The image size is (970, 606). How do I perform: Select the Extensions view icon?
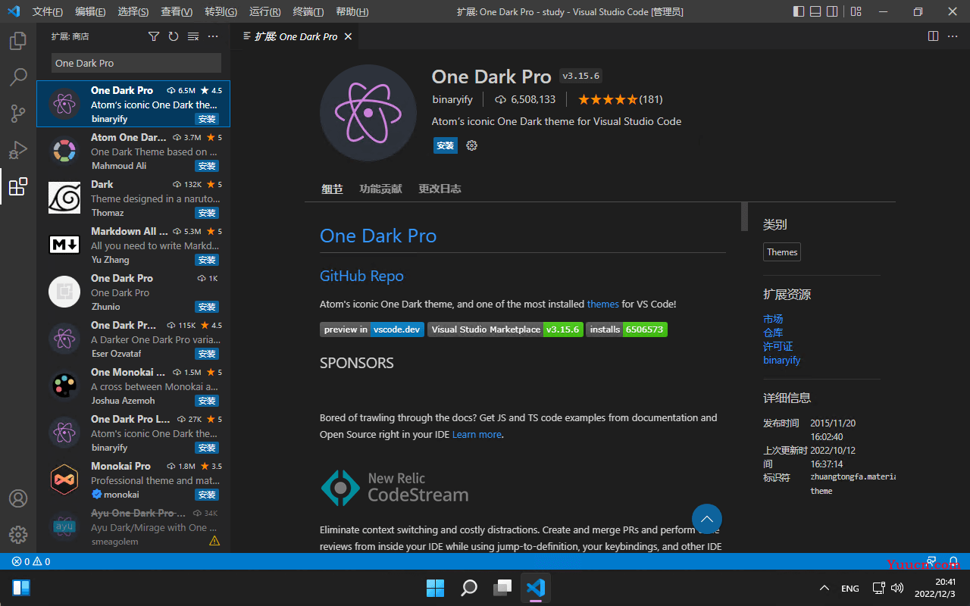click(18, 186)
